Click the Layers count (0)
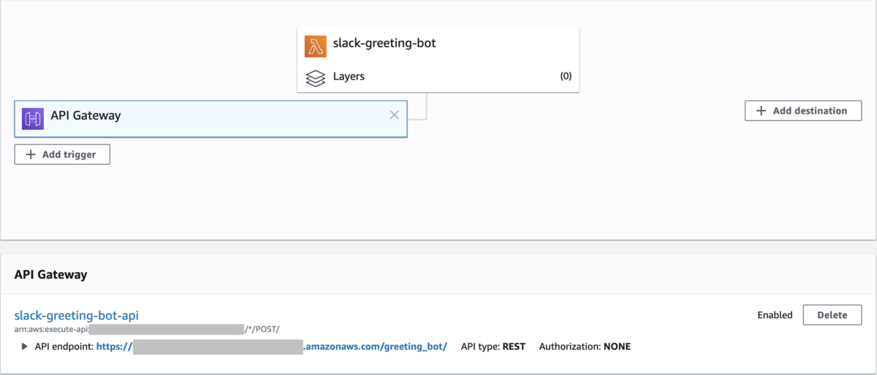This screenshot has width=877, height=375. tap(566, 76)
